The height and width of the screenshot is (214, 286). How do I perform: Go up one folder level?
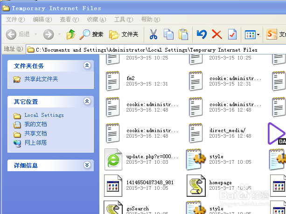[x=71, y=34]
